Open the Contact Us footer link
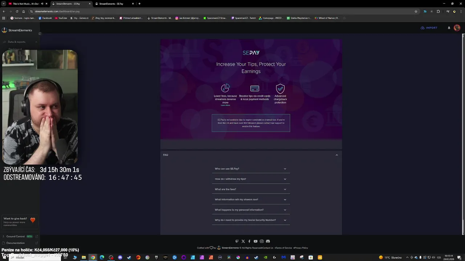This screenshot has height=261, width=465. point(268,248)
